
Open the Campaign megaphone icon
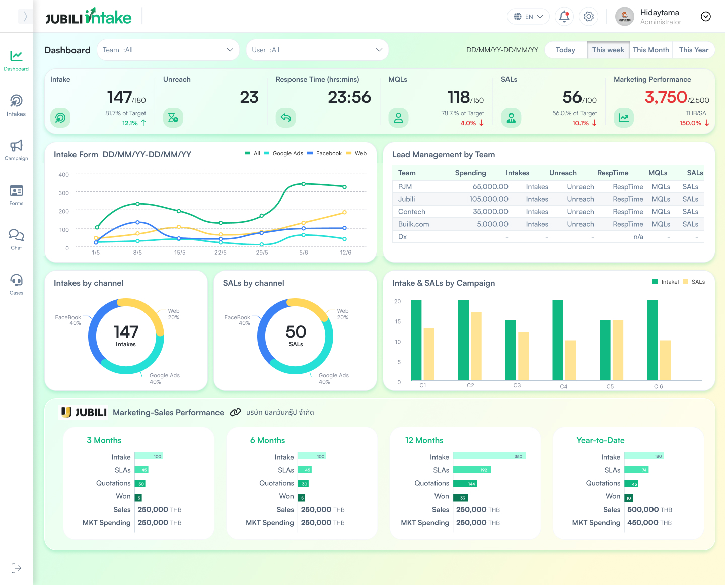(x=16, y=150)
